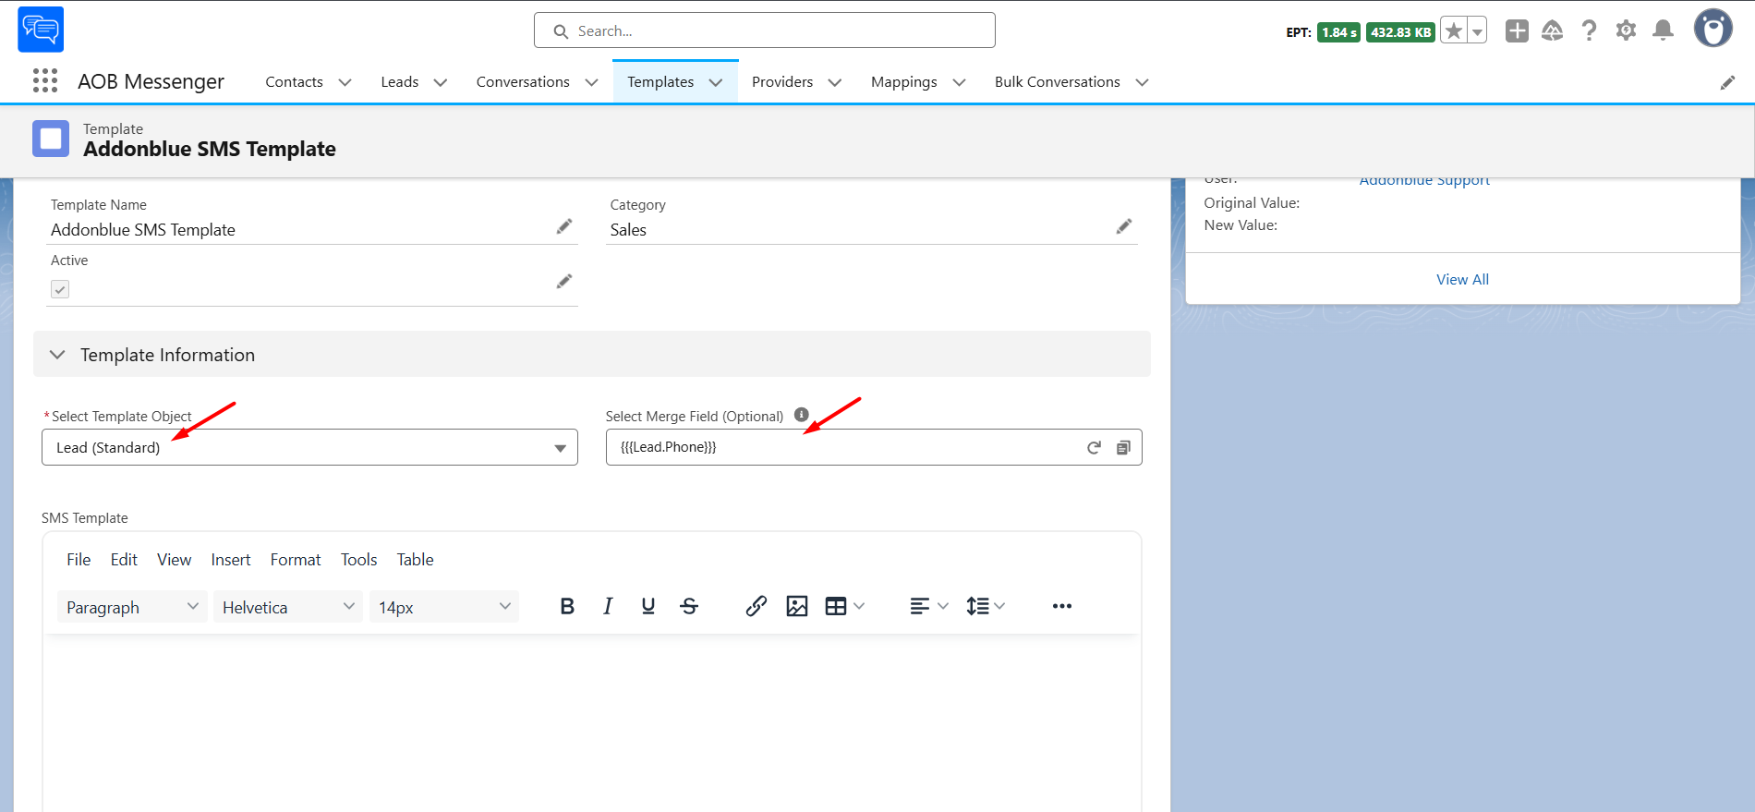Show more editor toolbar options
The width and height of the screenshot is (1755, 812).
[1062, 606]
